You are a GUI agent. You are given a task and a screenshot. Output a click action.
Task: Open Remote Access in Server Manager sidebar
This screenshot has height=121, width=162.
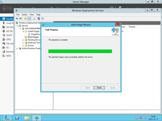coord(7,52)
